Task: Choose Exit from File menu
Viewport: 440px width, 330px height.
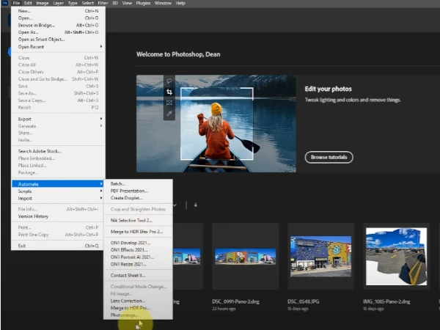Action: [x=58, y=246]
